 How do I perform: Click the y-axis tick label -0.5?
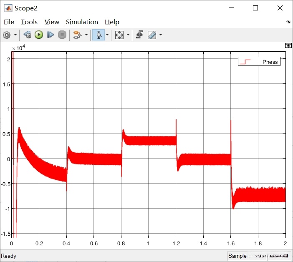[x=5, y=184]
